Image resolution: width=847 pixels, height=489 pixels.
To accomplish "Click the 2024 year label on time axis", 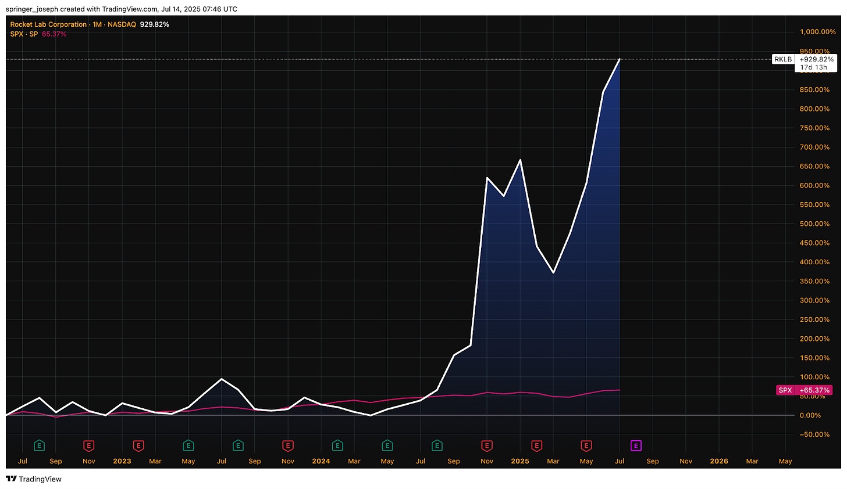I will coord(321,461).
